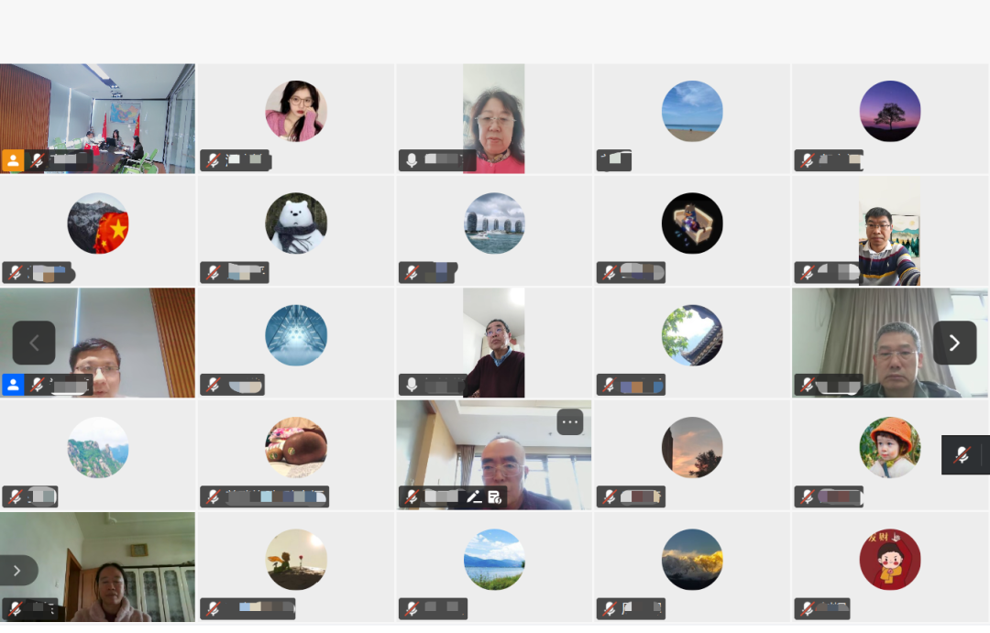Go to the next page of participants
This screenshot has width=990, height=633.
tap(954, 343)
